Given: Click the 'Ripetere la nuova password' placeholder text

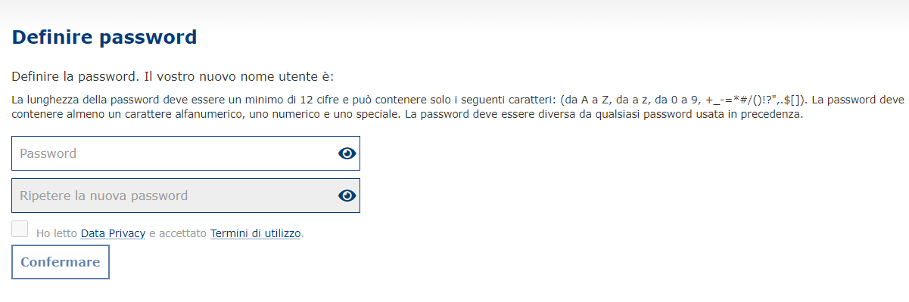Looking at the screenshot, I should tap(104, 196).
